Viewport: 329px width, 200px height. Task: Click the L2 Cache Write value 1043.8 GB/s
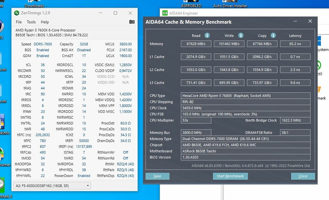pyautogui.click(x=229, y=70)
